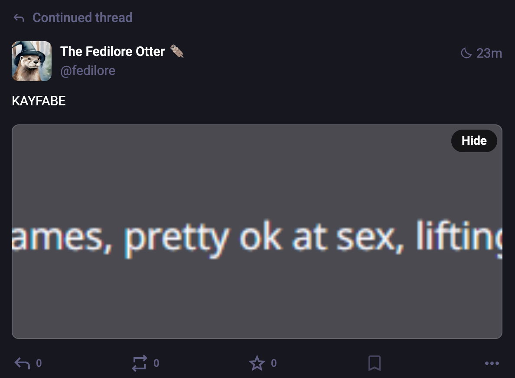
Task: Reply to the post via the reply arrow
Action: pos(22,363)
